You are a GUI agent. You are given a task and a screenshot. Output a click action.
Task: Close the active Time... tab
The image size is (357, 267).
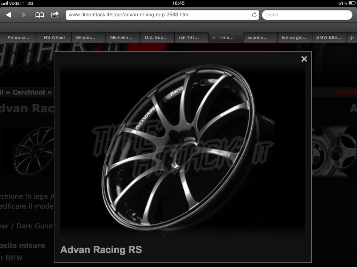point(214,38)
